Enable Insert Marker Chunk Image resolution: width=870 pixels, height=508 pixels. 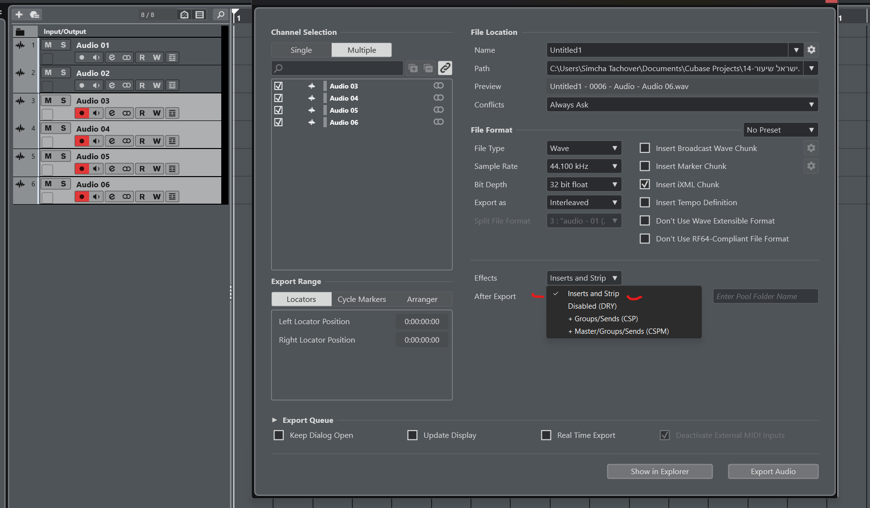pos(645,166)
